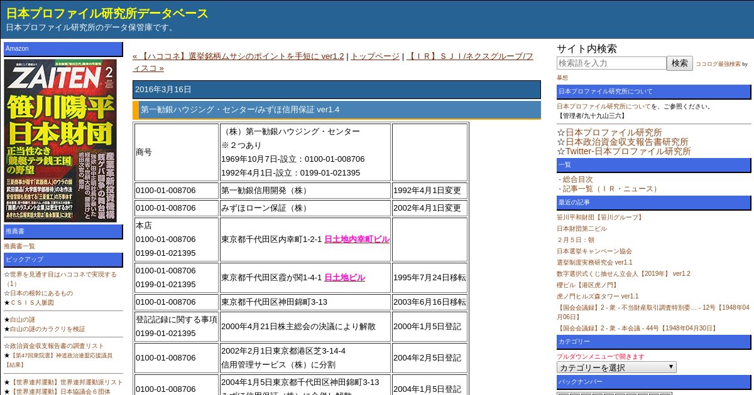Image resolution: width=754 pixels, height=395 pixels.
Task: Open 国会会議録 不当財産取引調査特別委 12号 link
Action: tap(653, 312)
